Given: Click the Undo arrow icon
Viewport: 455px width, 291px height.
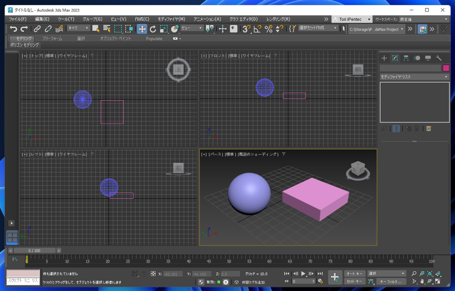Looking at the screenshot, I should click(x=13, y=28).
